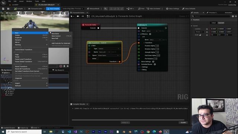The image size is (238, 134).
Task: Add an Effectors array element
Action: pos(150,34)
